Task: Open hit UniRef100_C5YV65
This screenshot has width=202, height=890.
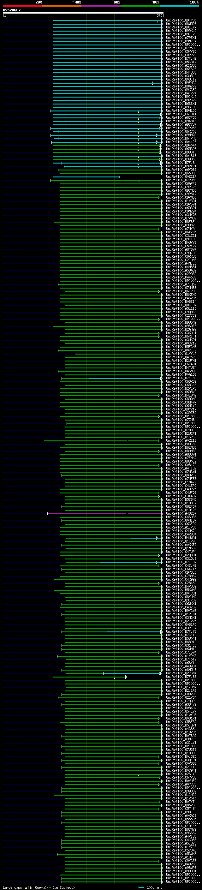Action: click(181, 52)
